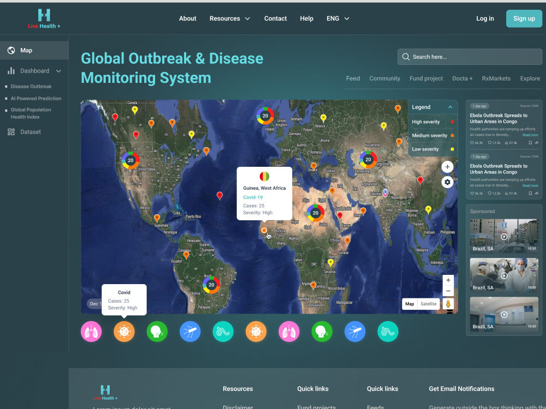
Task: Open the Contact menu item
Action: 275,19
